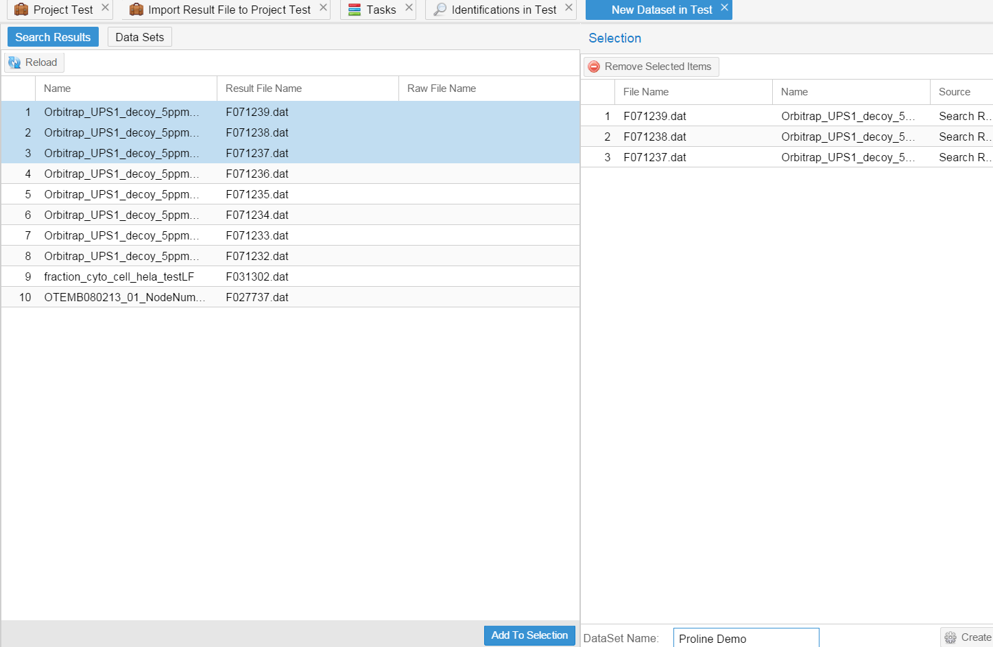The width and height of the screenshot is (993, 647).
Task: Click the Tasks tab stacked-bars icon
Action: (x=355, y=10)
